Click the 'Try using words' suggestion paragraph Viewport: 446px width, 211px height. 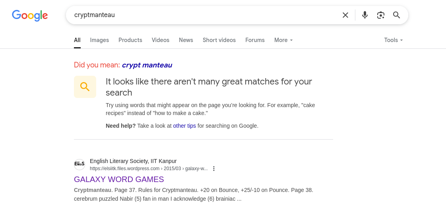210,109
